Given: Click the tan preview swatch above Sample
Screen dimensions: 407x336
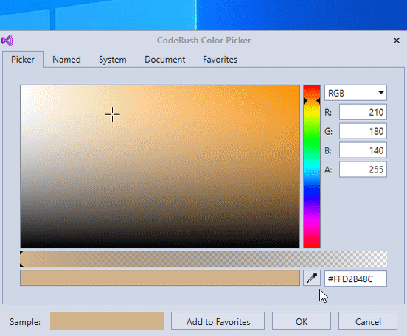Looking at the screenshot, I should (160, 278).
